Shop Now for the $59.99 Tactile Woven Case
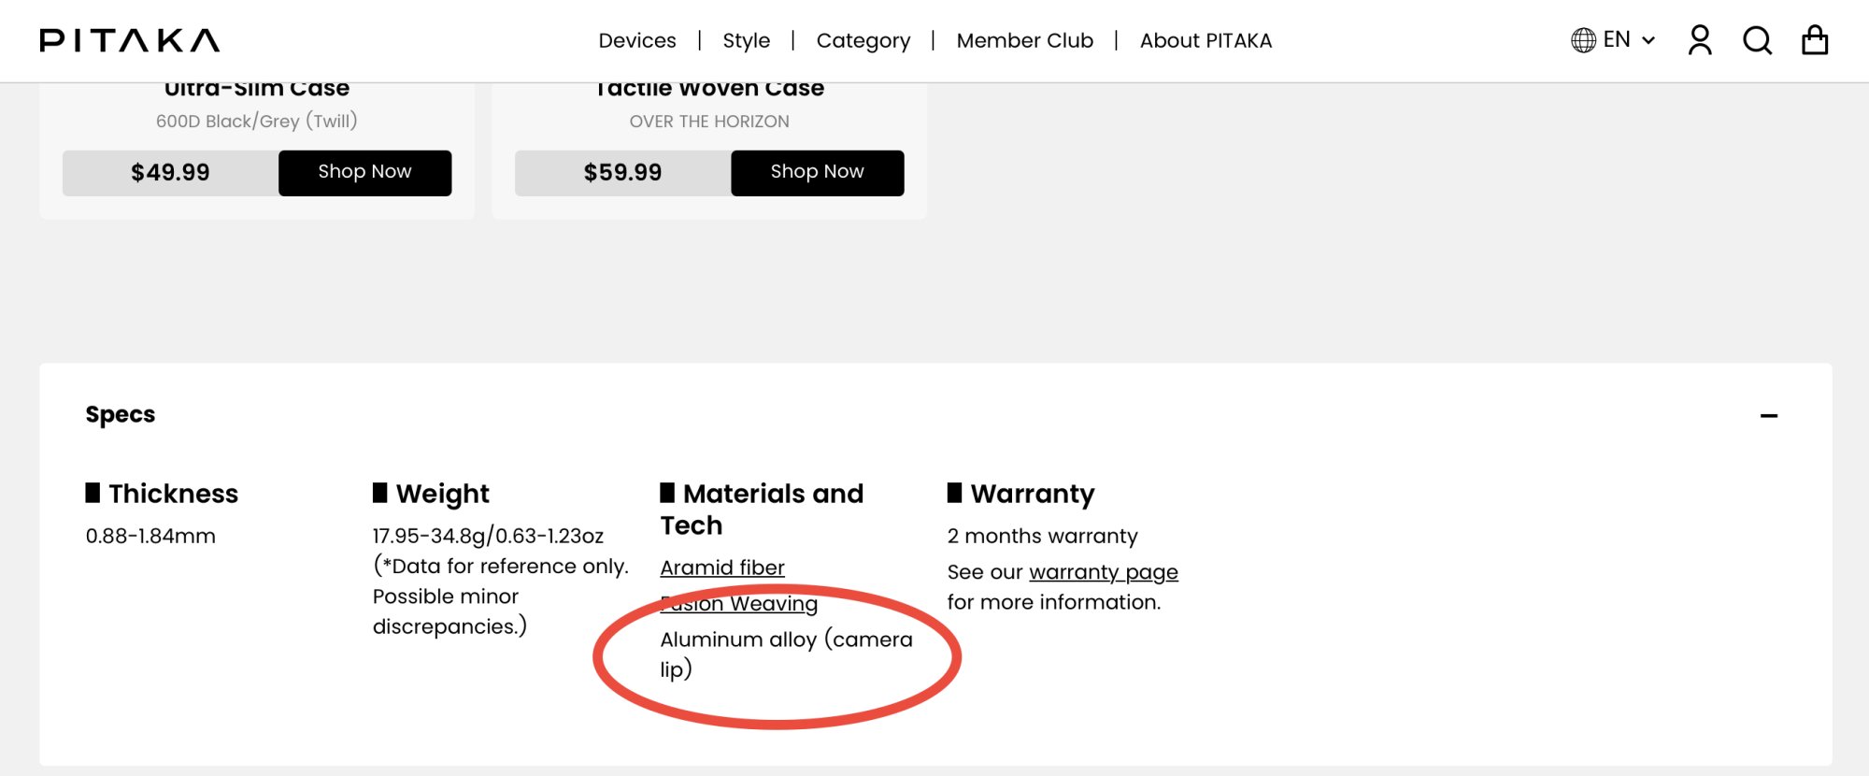This screenshot has width=1869, height=776. (x=817, y=173)
